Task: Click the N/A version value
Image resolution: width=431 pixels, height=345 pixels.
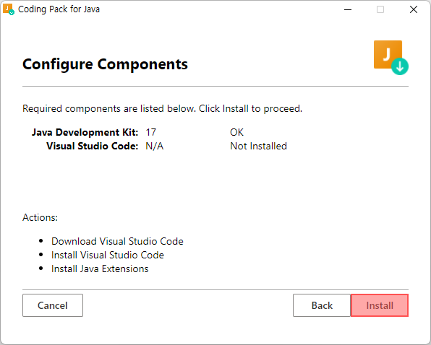Action: 155,147
